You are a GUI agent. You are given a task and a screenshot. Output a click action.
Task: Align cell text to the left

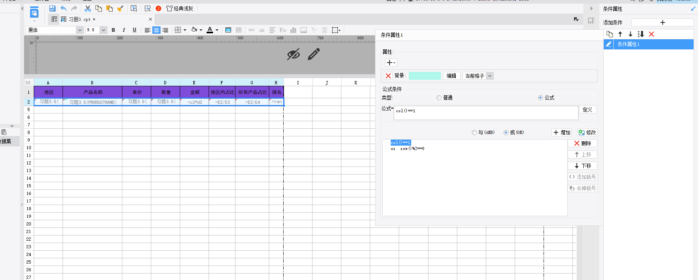(148, 30)
